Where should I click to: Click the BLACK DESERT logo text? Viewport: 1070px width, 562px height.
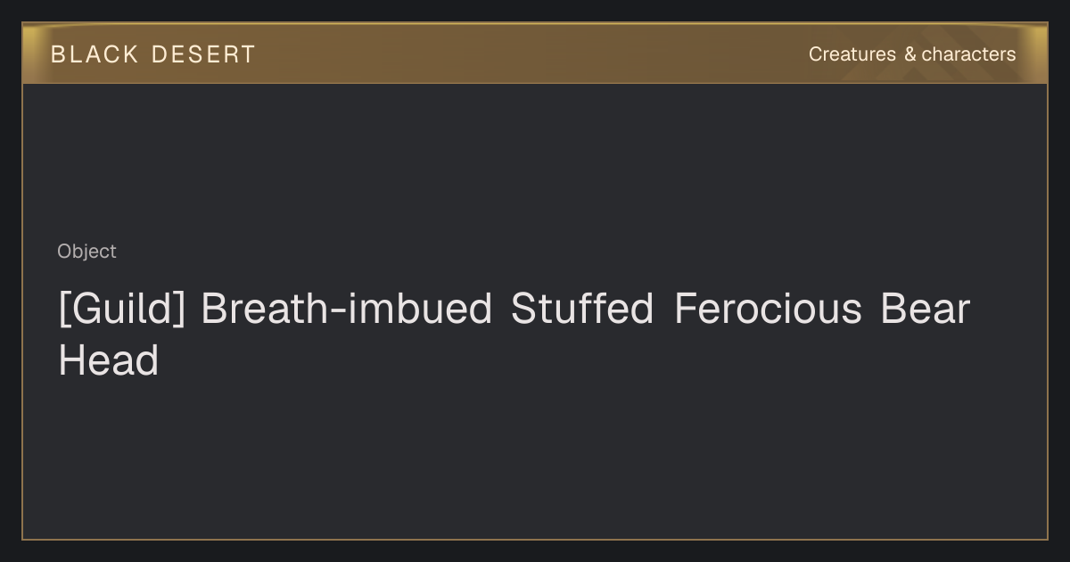click(152, 54)
